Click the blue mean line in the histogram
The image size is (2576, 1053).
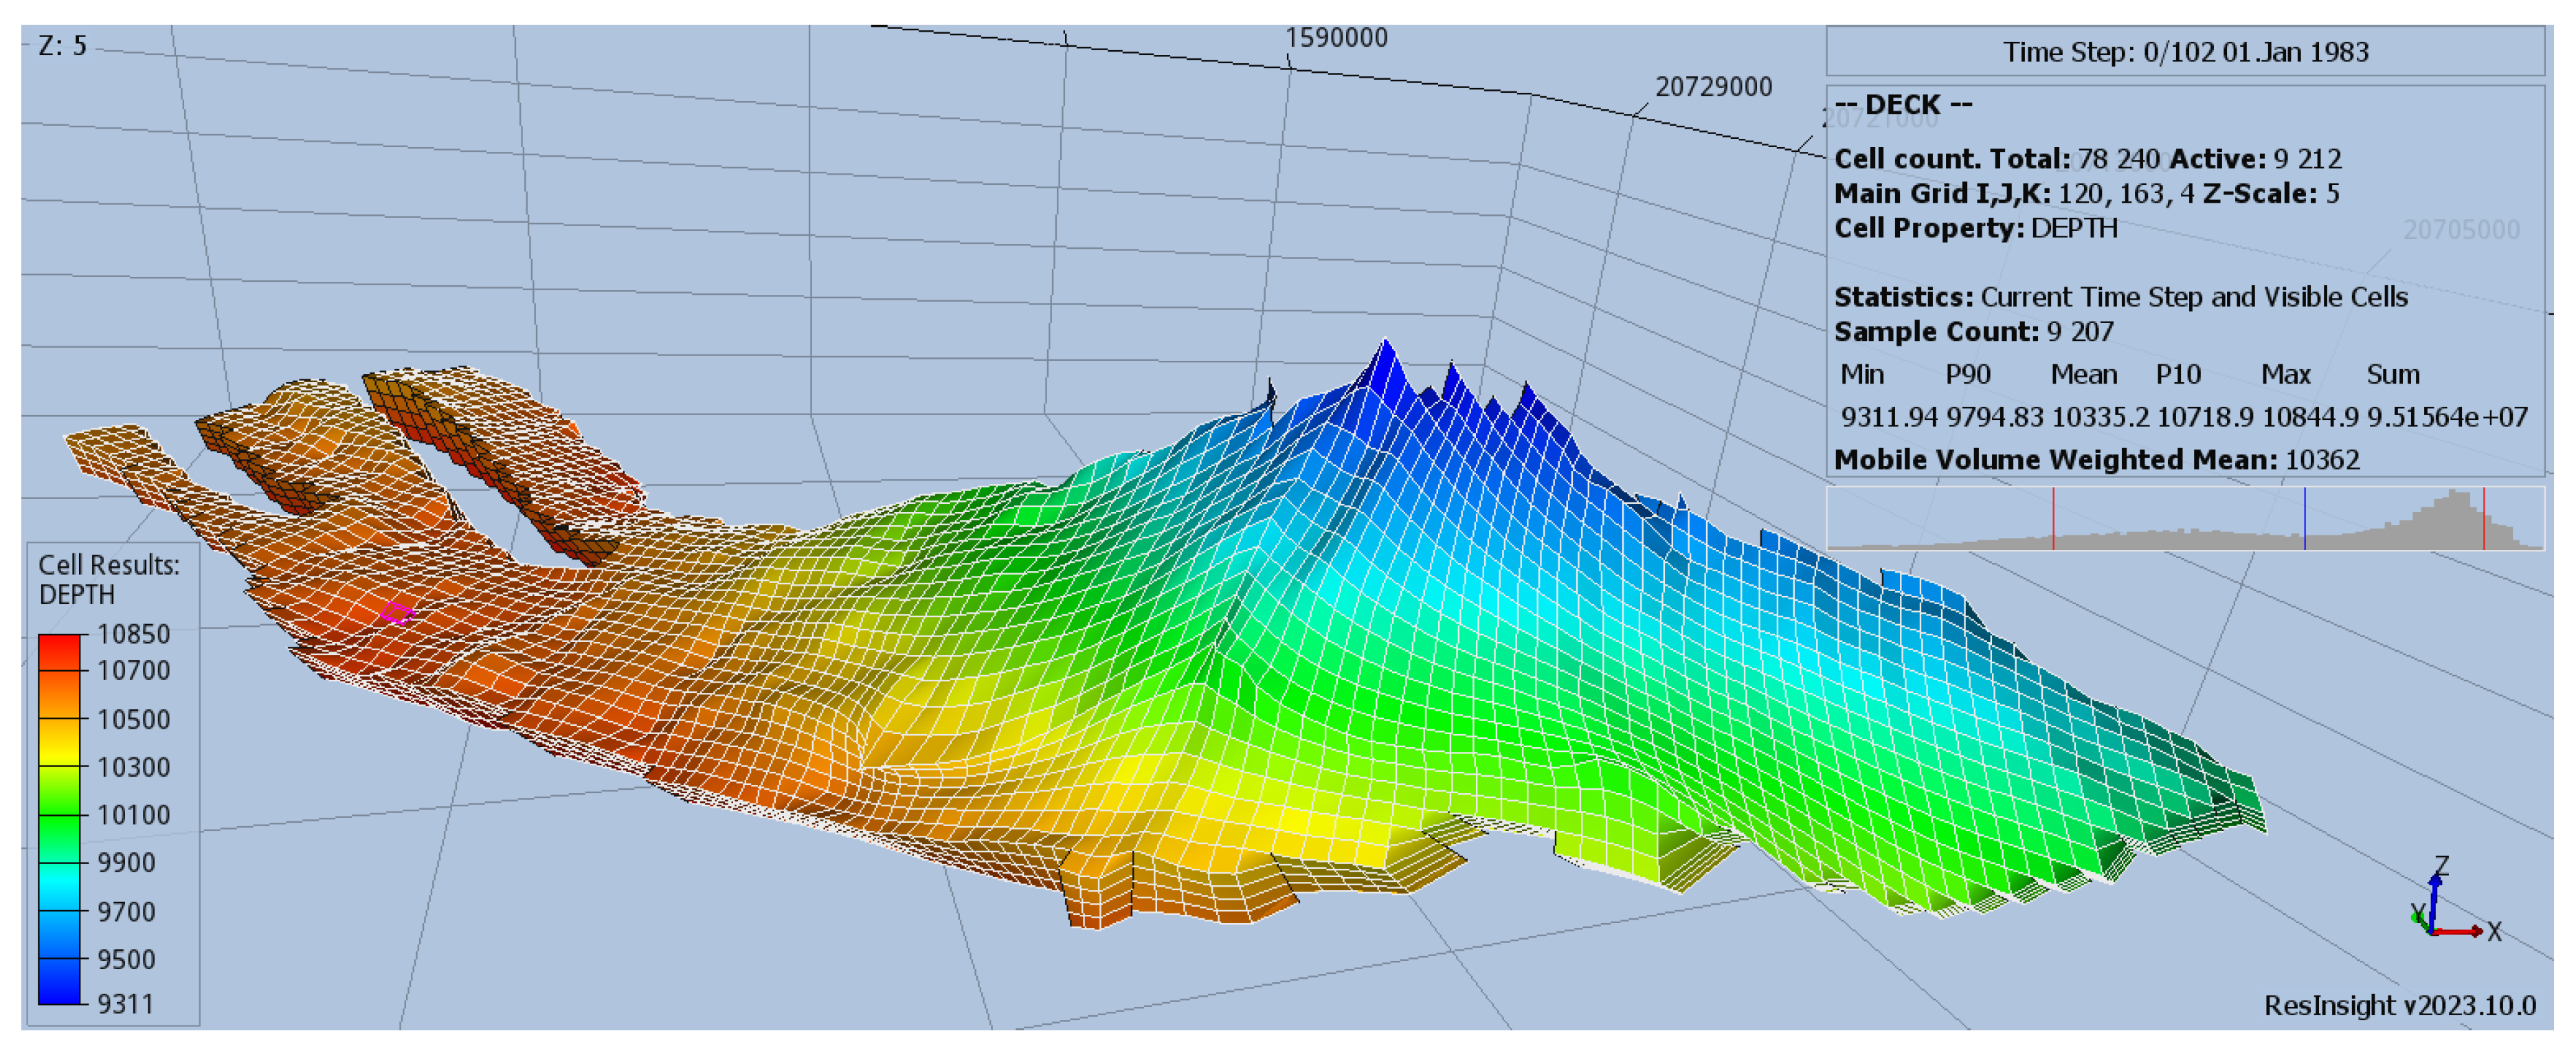coord(2304,518)
